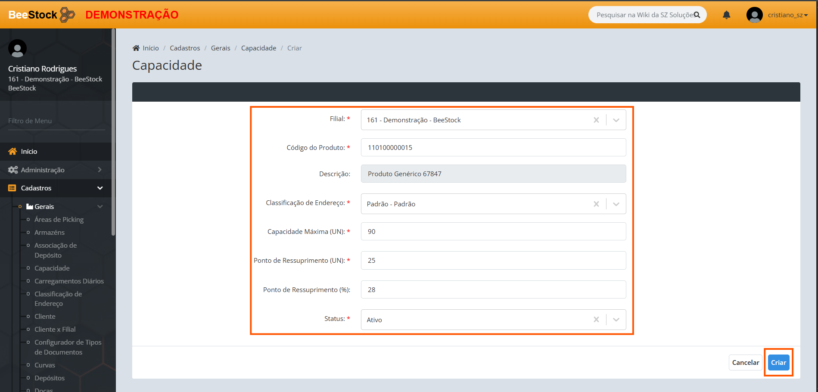The image size is (818, 392).
Task: Clear the Classificação de Endereço selection X
Action: point(596,204)
